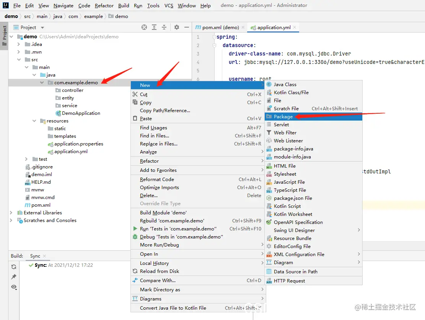Choose Scratch File in New submenu
This screenshot has width=425, height=320.
click(x=313, y=108)
